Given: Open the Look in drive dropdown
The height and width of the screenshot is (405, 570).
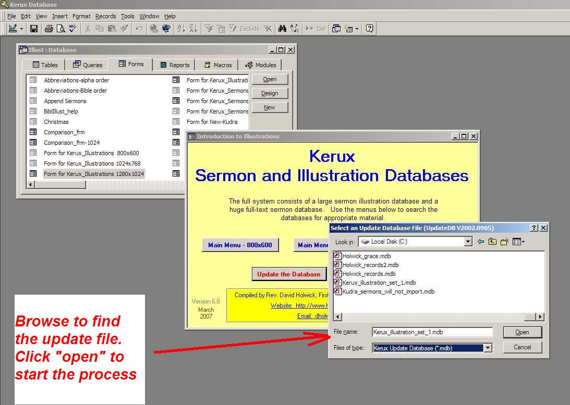Looking at the screenshot, I should pyautogui.click(x=468, y=242).
